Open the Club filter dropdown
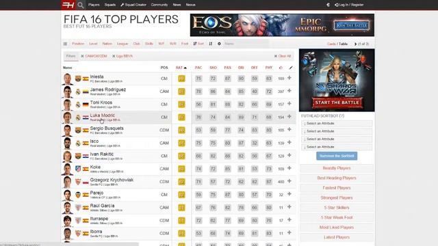This screenshot has height=246, width=438. click(136, 44)
